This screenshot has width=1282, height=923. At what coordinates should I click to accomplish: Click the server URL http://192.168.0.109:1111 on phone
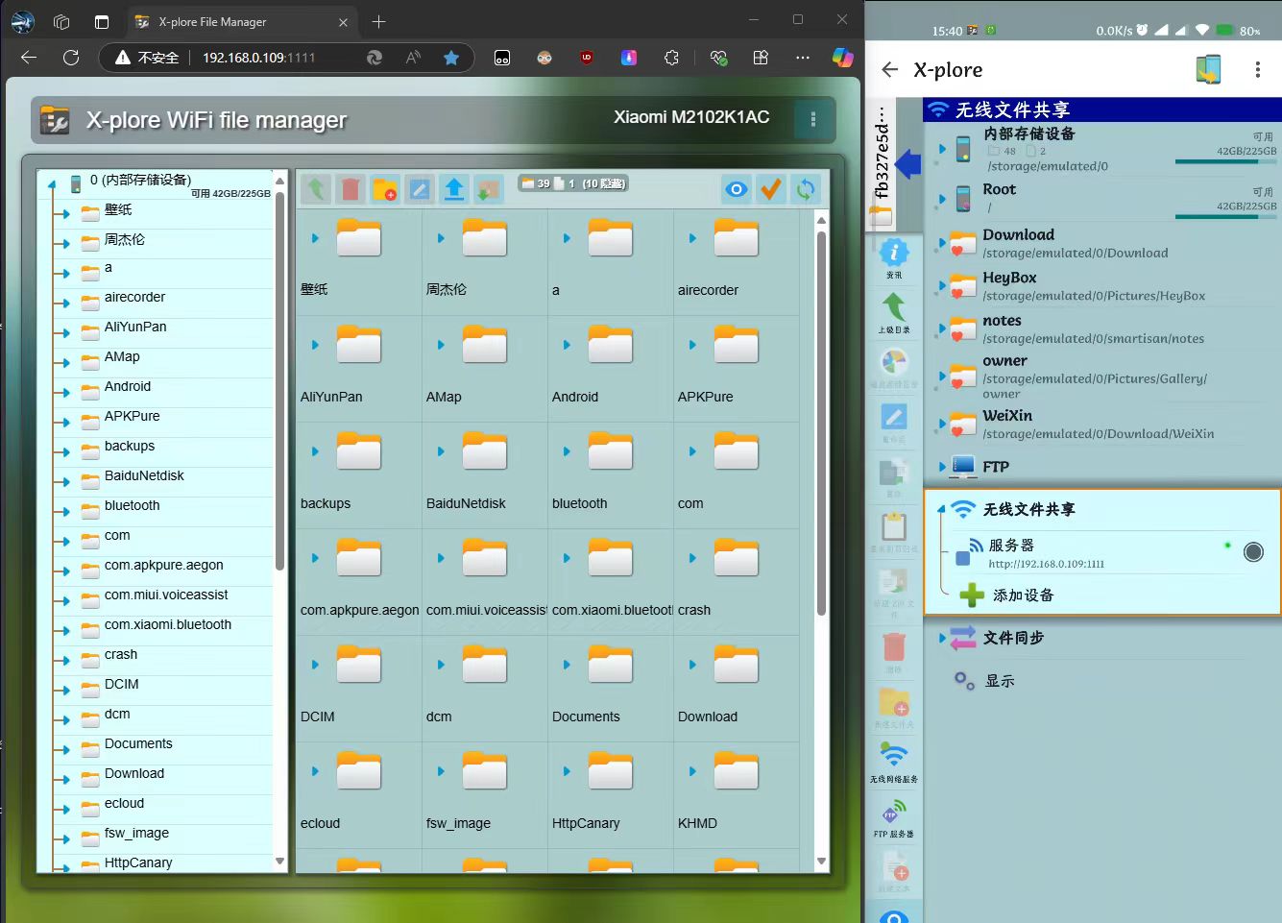1047,564
